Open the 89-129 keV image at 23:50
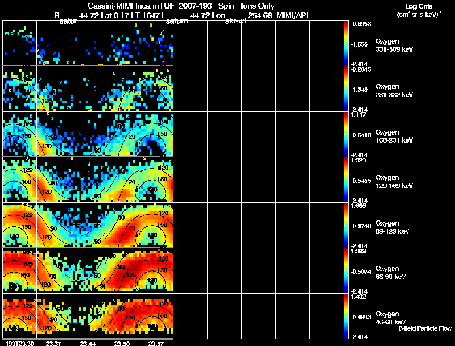This screenshot has width=455, height=346. pos(122,225)
